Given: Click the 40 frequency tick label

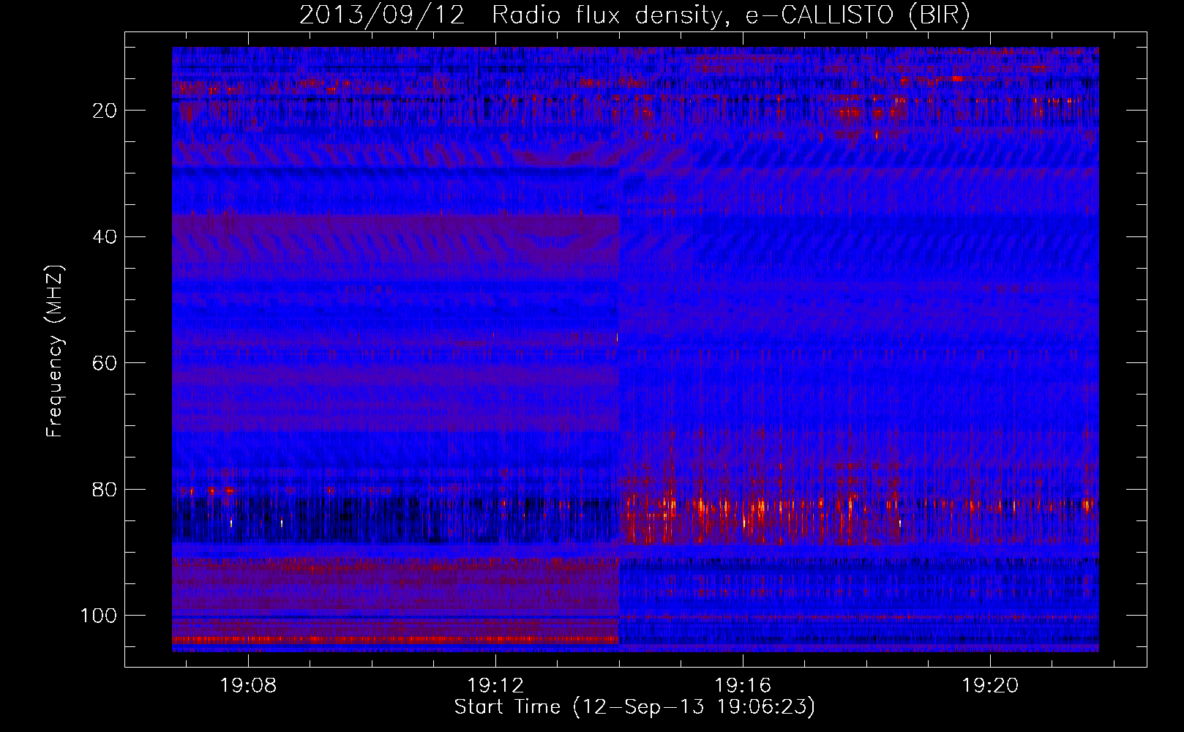Looking at the screenshot, I should 105,237.
